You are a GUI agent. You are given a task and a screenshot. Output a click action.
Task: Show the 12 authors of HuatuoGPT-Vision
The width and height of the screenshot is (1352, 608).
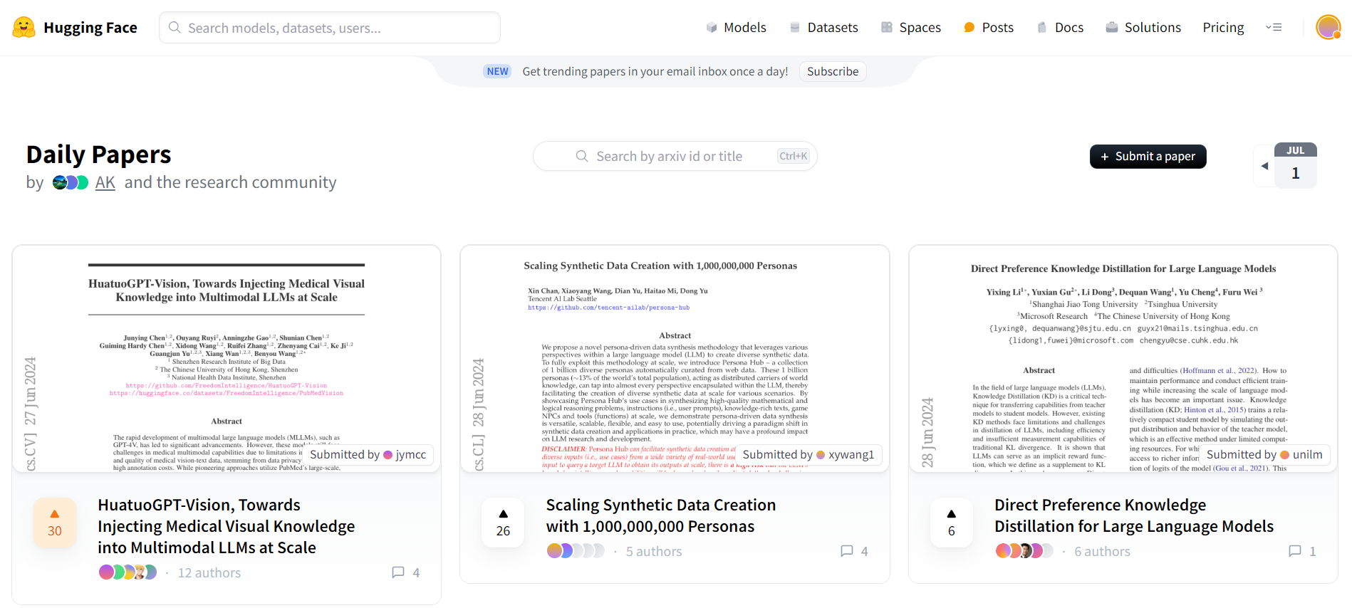(x=209, y=572)
